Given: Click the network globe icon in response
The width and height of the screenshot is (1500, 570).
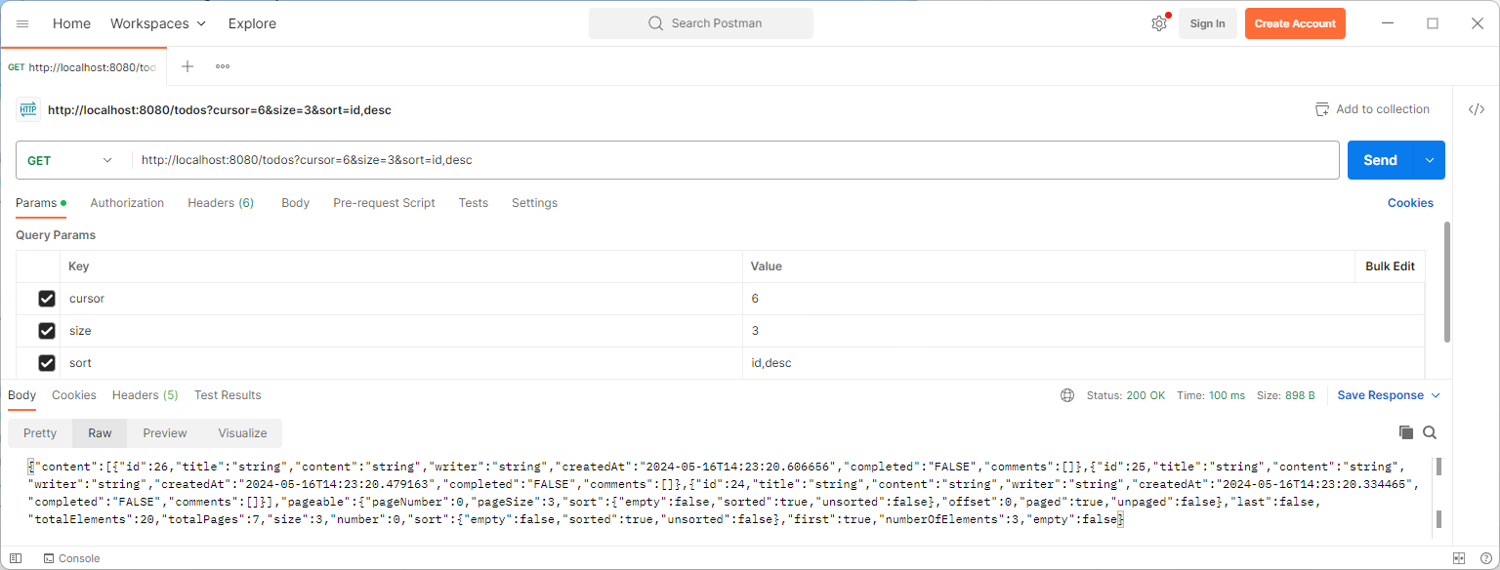Looking at the screenshot, I should (x=1067, y=395).
